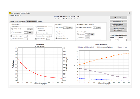Cancel edit with X navigator icon
140x99 pixels.
click(77, 18)
